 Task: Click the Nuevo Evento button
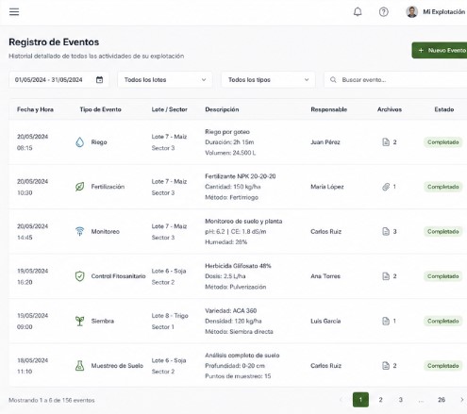(x=440, y=50)
